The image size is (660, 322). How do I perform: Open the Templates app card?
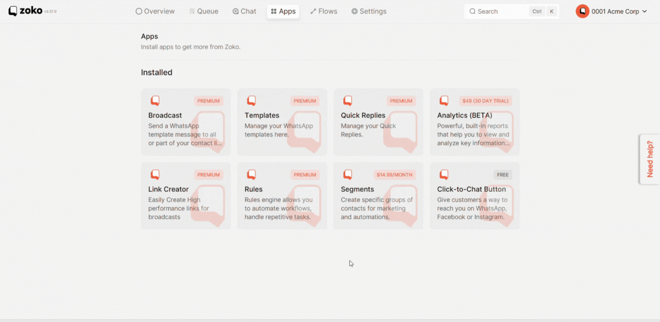click(x=282, y=122)
